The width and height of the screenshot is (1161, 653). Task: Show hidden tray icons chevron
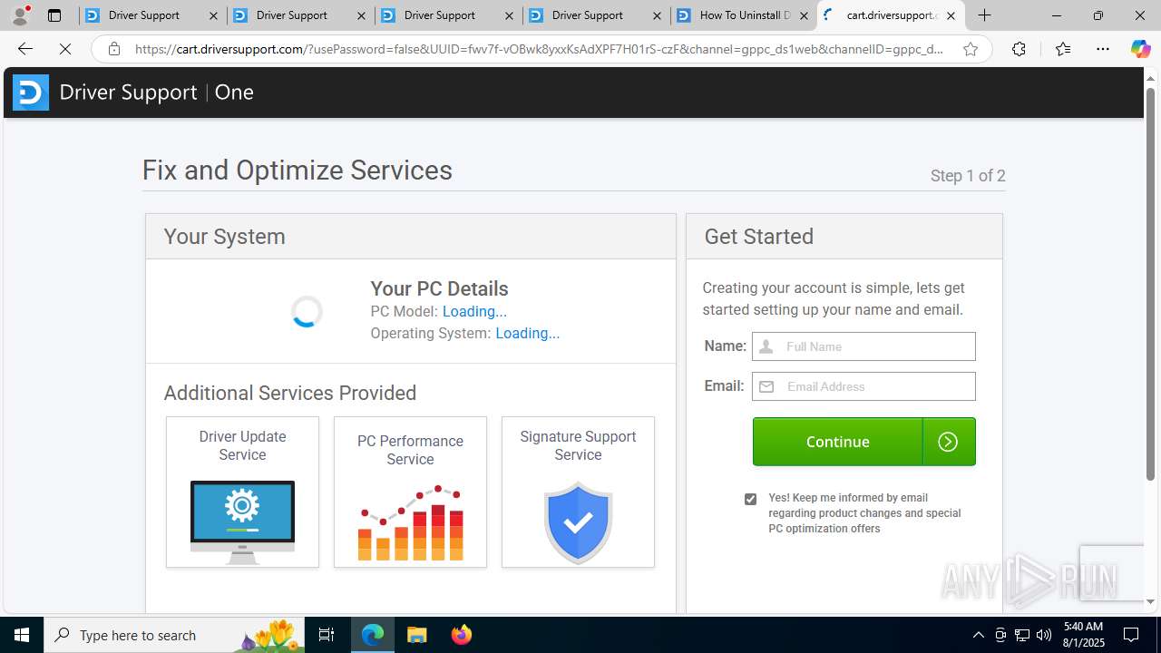[978, 635]
